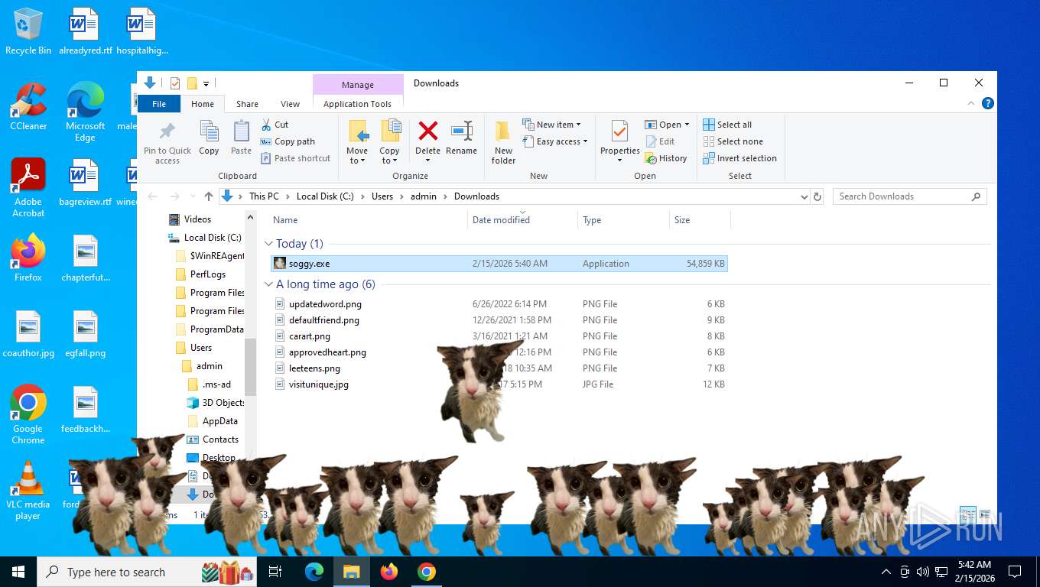Select updatedword.png file
The image size is (1040, 587).
[499, 304]
